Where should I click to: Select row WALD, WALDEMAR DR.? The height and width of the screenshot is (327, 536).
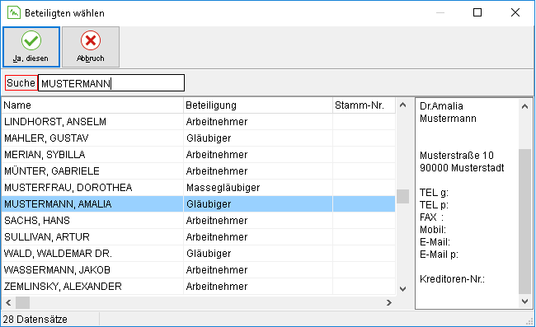coord(198,253)
